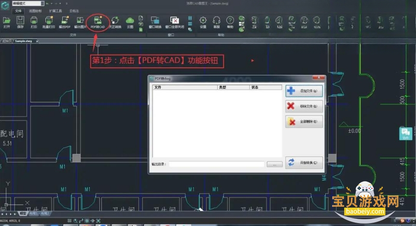Click the full screen status bar icon
This screenshot has width=416, height=226.
(98, 221)
